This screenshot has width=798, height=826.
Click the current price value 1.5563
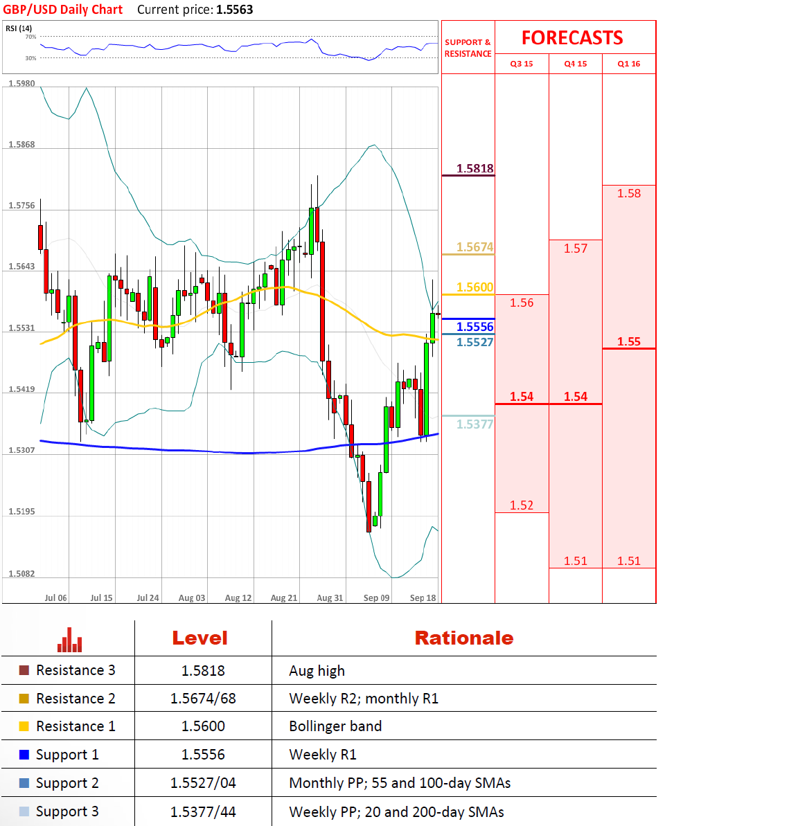point(235,10)
